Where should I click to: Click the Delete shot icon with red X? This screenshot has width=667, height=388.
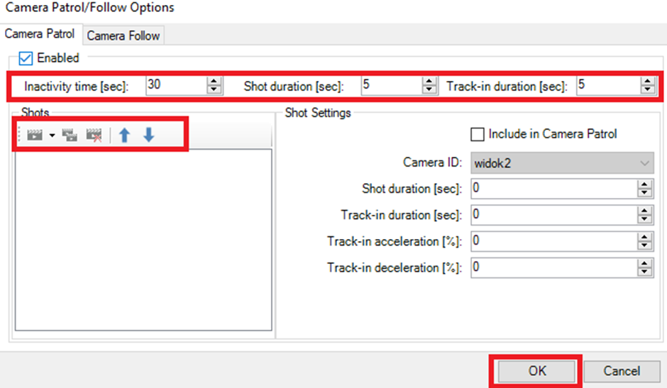point(94,135)
